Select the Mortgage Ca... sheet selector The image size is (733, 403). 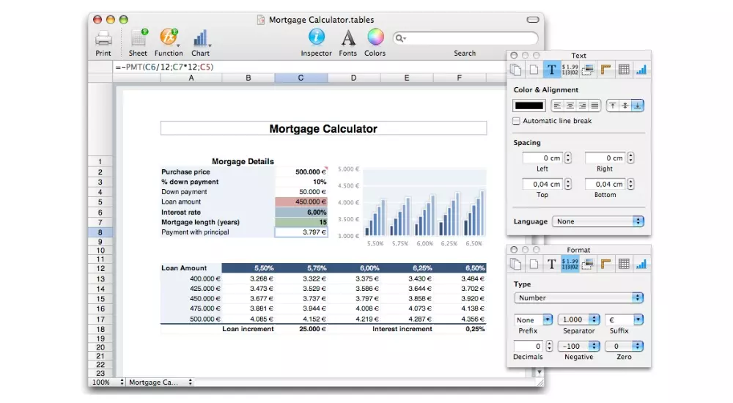coord(159,382)
